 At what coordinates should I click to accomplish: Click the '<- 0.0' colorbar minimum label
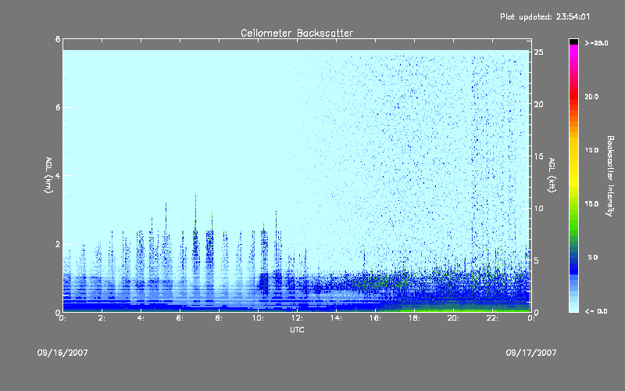point(596,311)
